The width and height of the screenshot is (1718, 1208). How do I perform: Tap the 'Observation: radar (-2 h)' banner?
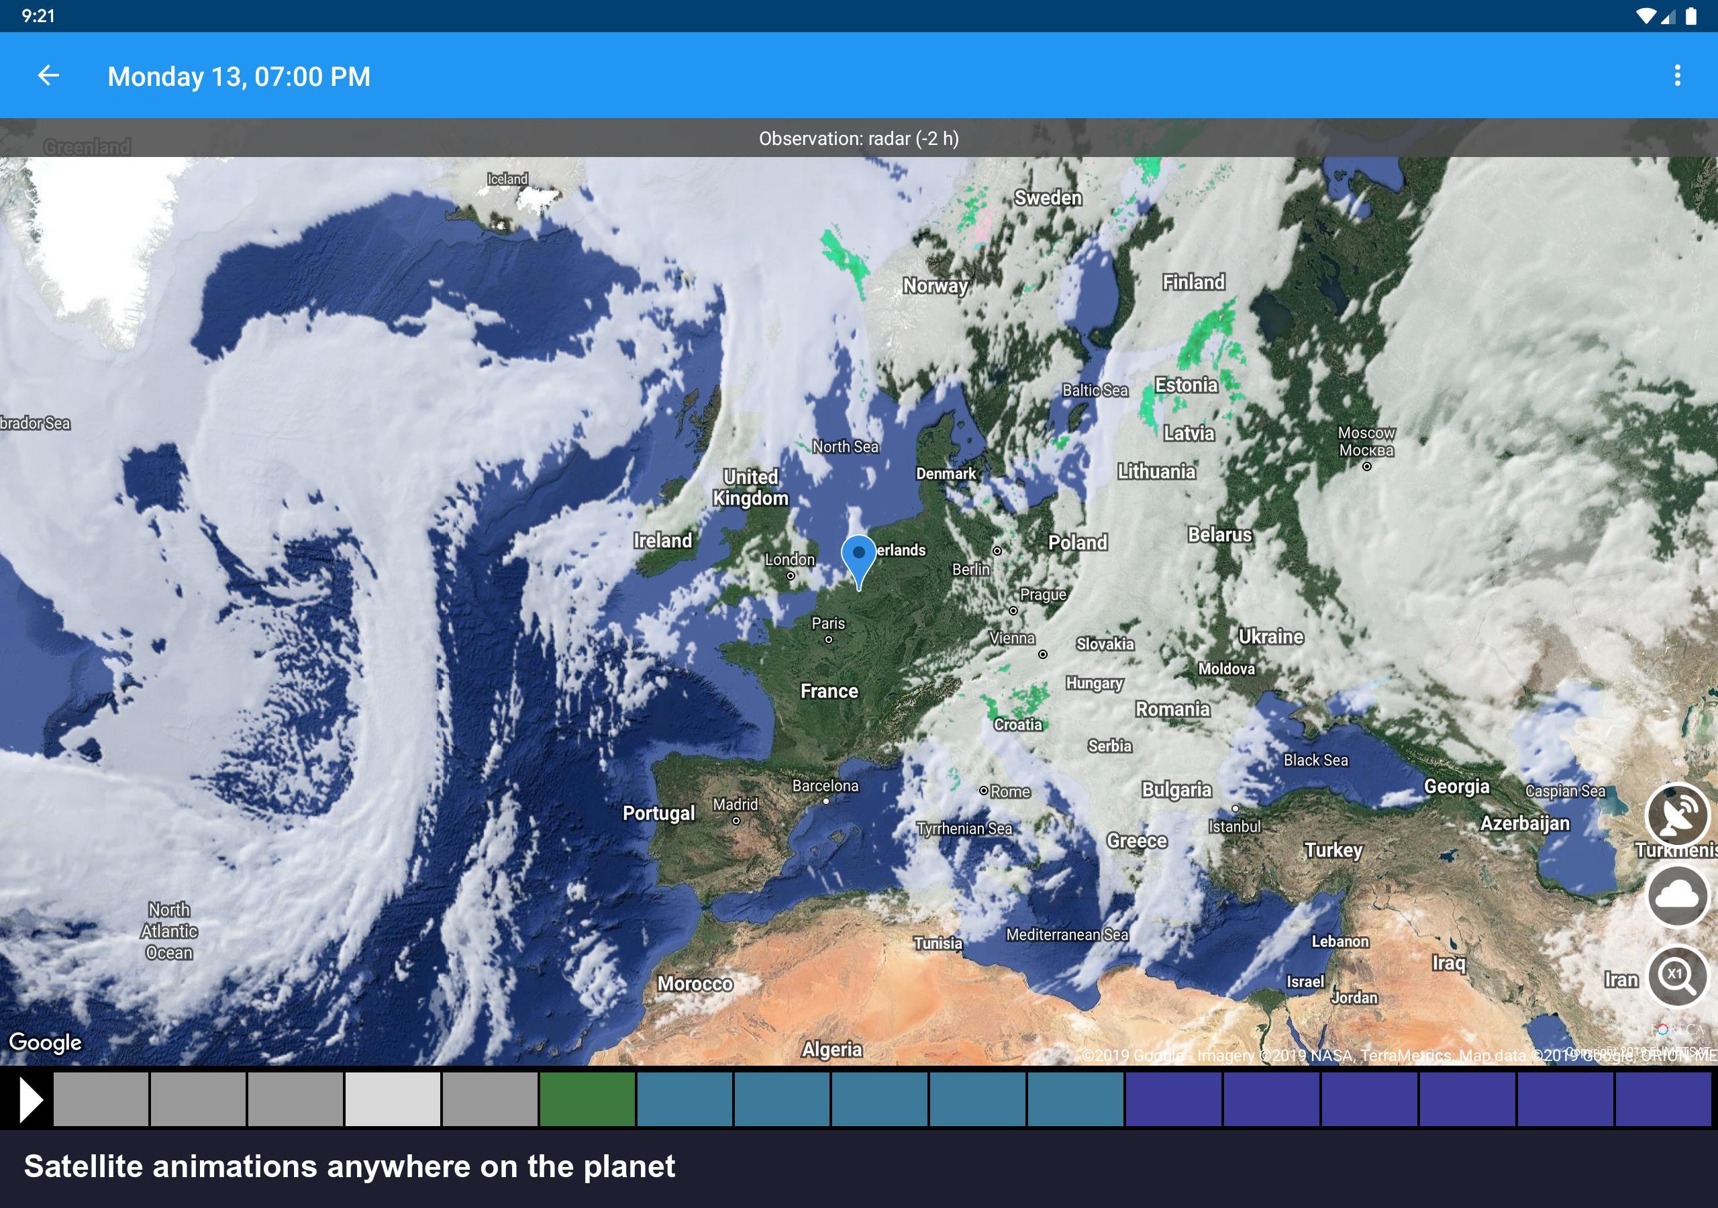coord(859,138)
